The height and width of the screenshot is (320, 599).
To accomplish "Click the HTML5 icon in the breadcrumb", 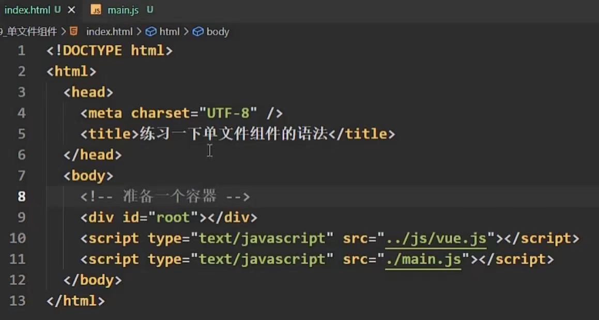I will click(x=74, y=32).
